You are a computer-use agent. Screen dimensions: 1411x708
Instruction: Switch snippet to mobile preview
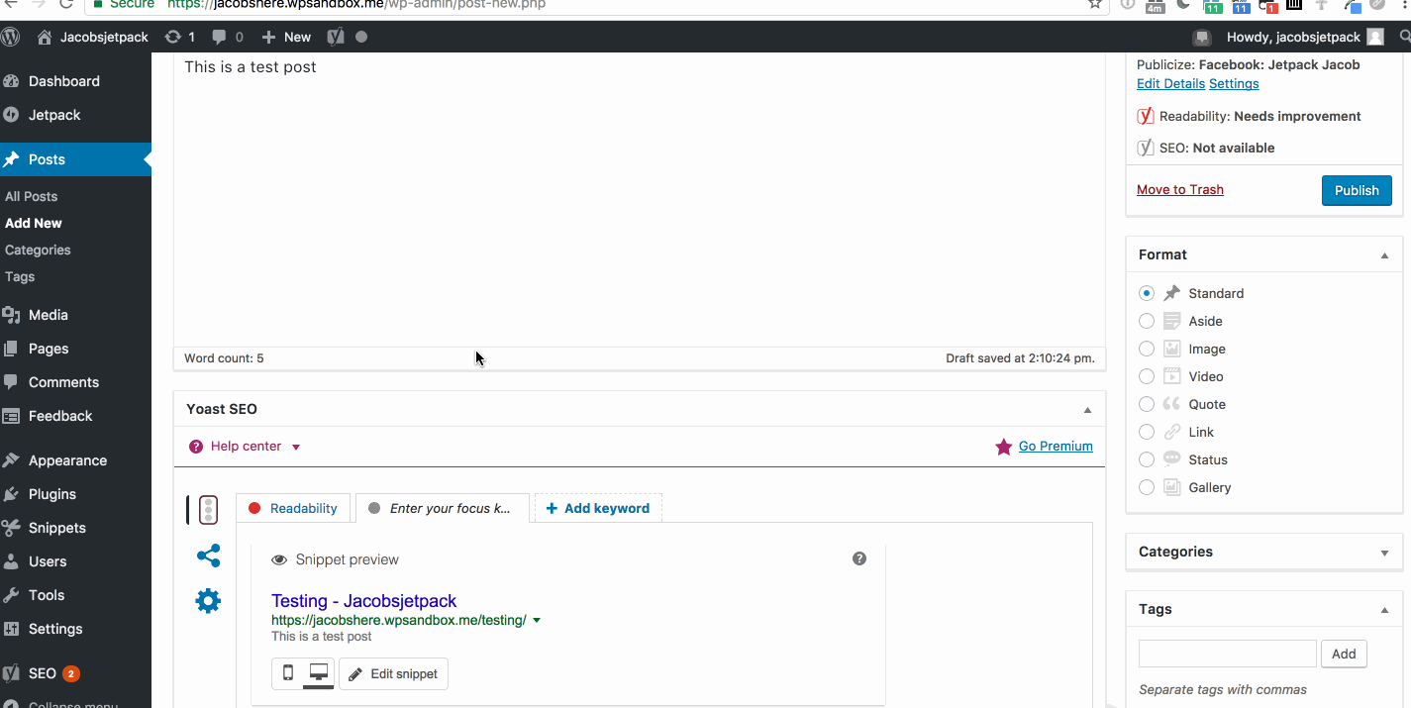click(288, 673)
